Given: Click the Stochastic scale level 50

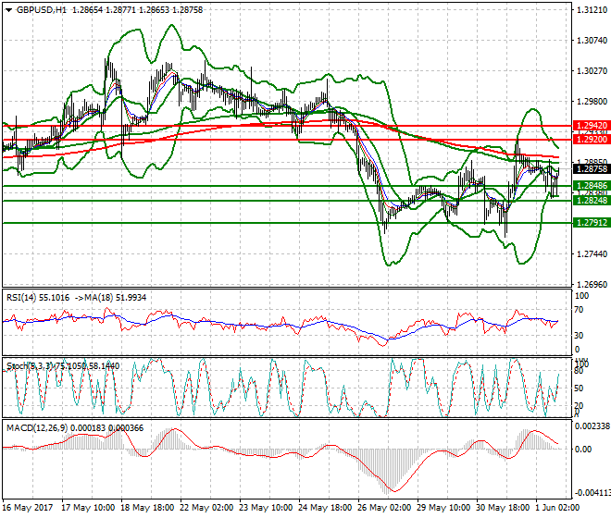Looking at the screenshot, I should [579, 388].
